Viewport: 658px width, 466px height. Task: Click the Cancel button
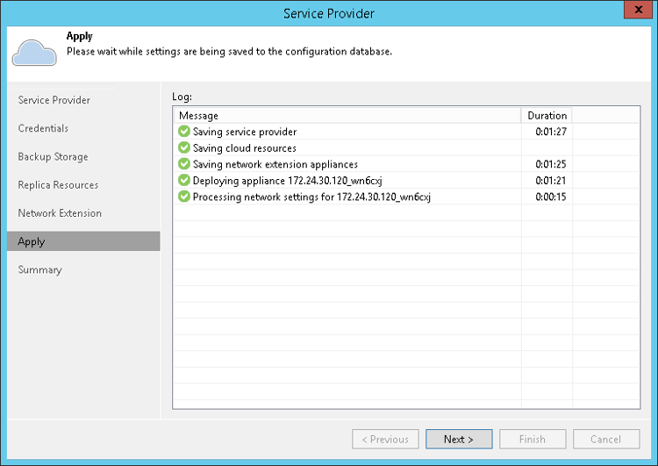click(x=605, y=439)
